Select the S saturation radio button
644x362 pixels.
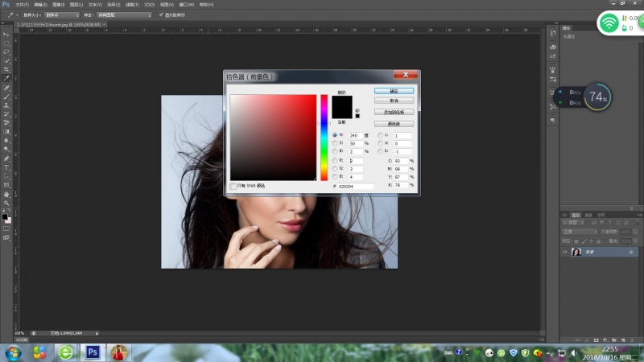pyautogui.click(x=335, y=142)
